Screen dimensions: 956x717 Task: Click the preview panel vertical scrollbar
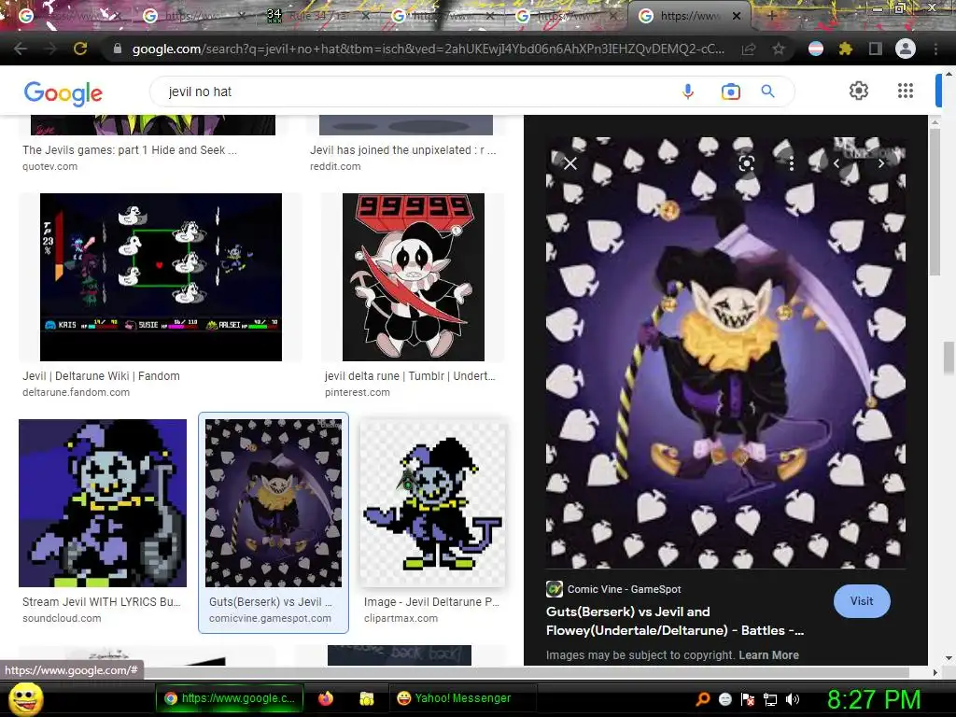pyautogui.click(x=935, y=202)
